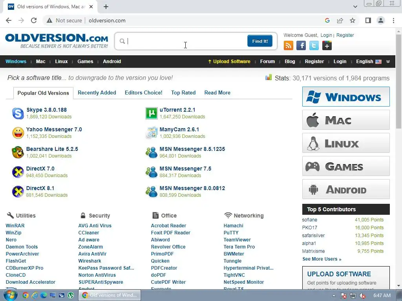The height and width of the screenshot is (301, 402).
Task: Click the big Mac platform button
Action: tap(346, 120)
